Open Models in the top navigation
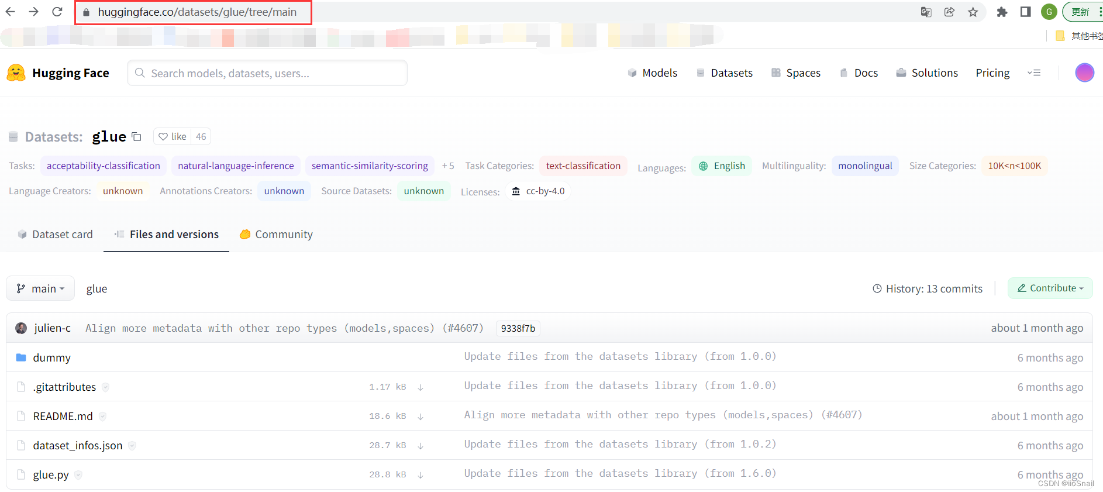The height and width of the screenshot is (492, 1103). (652, 73)
